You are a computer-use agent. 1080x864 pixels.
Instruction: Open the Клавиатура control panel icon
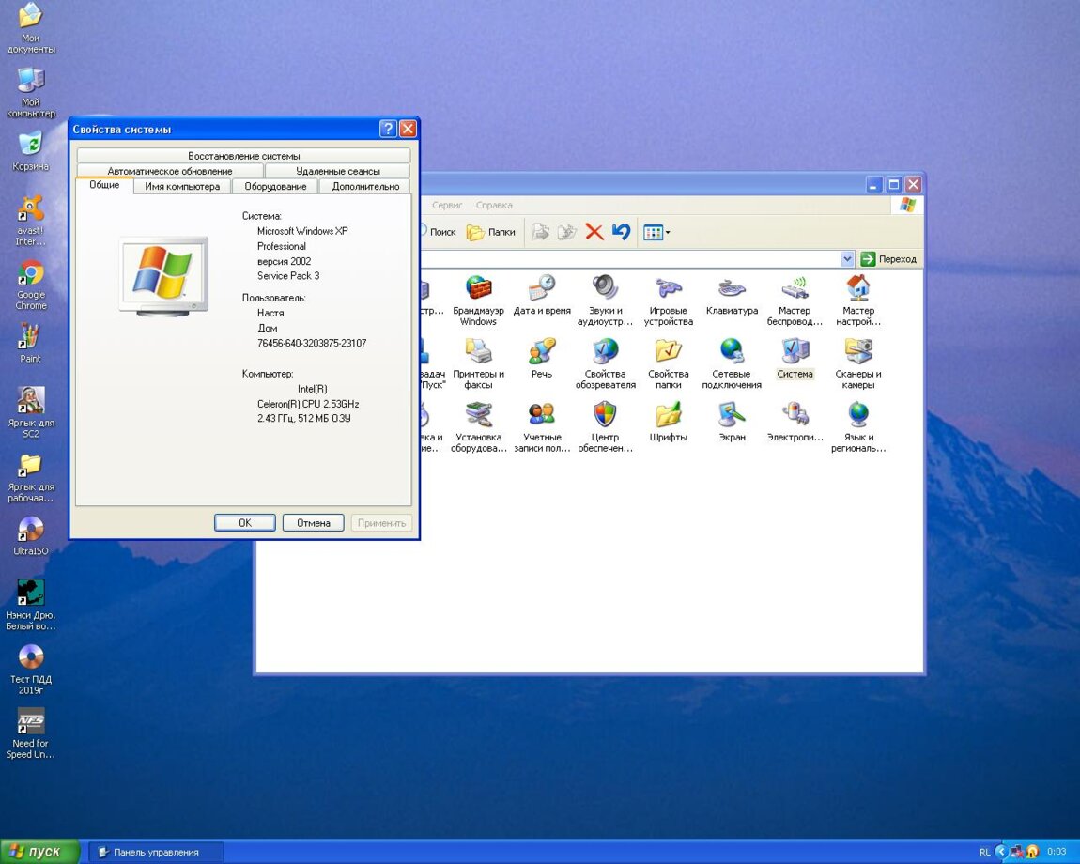[x=732, y=289]
